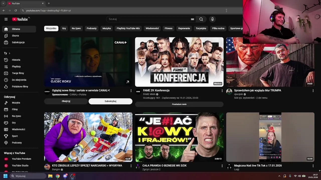This screenshot has height=180, width=321.
Task: Open Historia in the sidebar
Action: point(19,60)
